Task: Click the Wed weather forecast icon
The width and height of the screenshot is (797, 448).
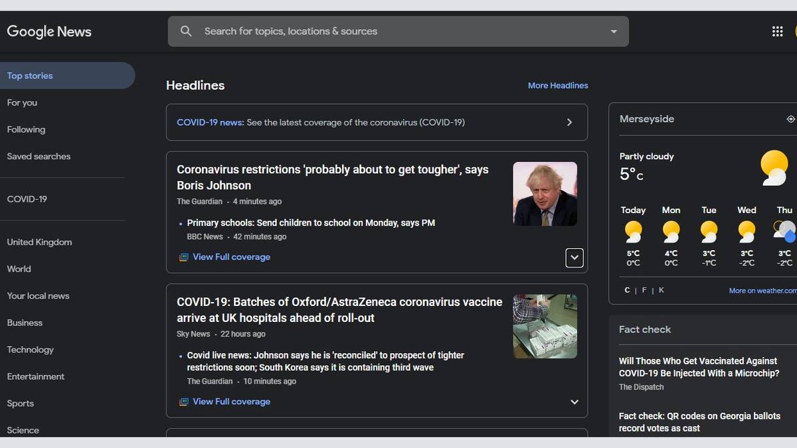Action: (x=747, y=232)
